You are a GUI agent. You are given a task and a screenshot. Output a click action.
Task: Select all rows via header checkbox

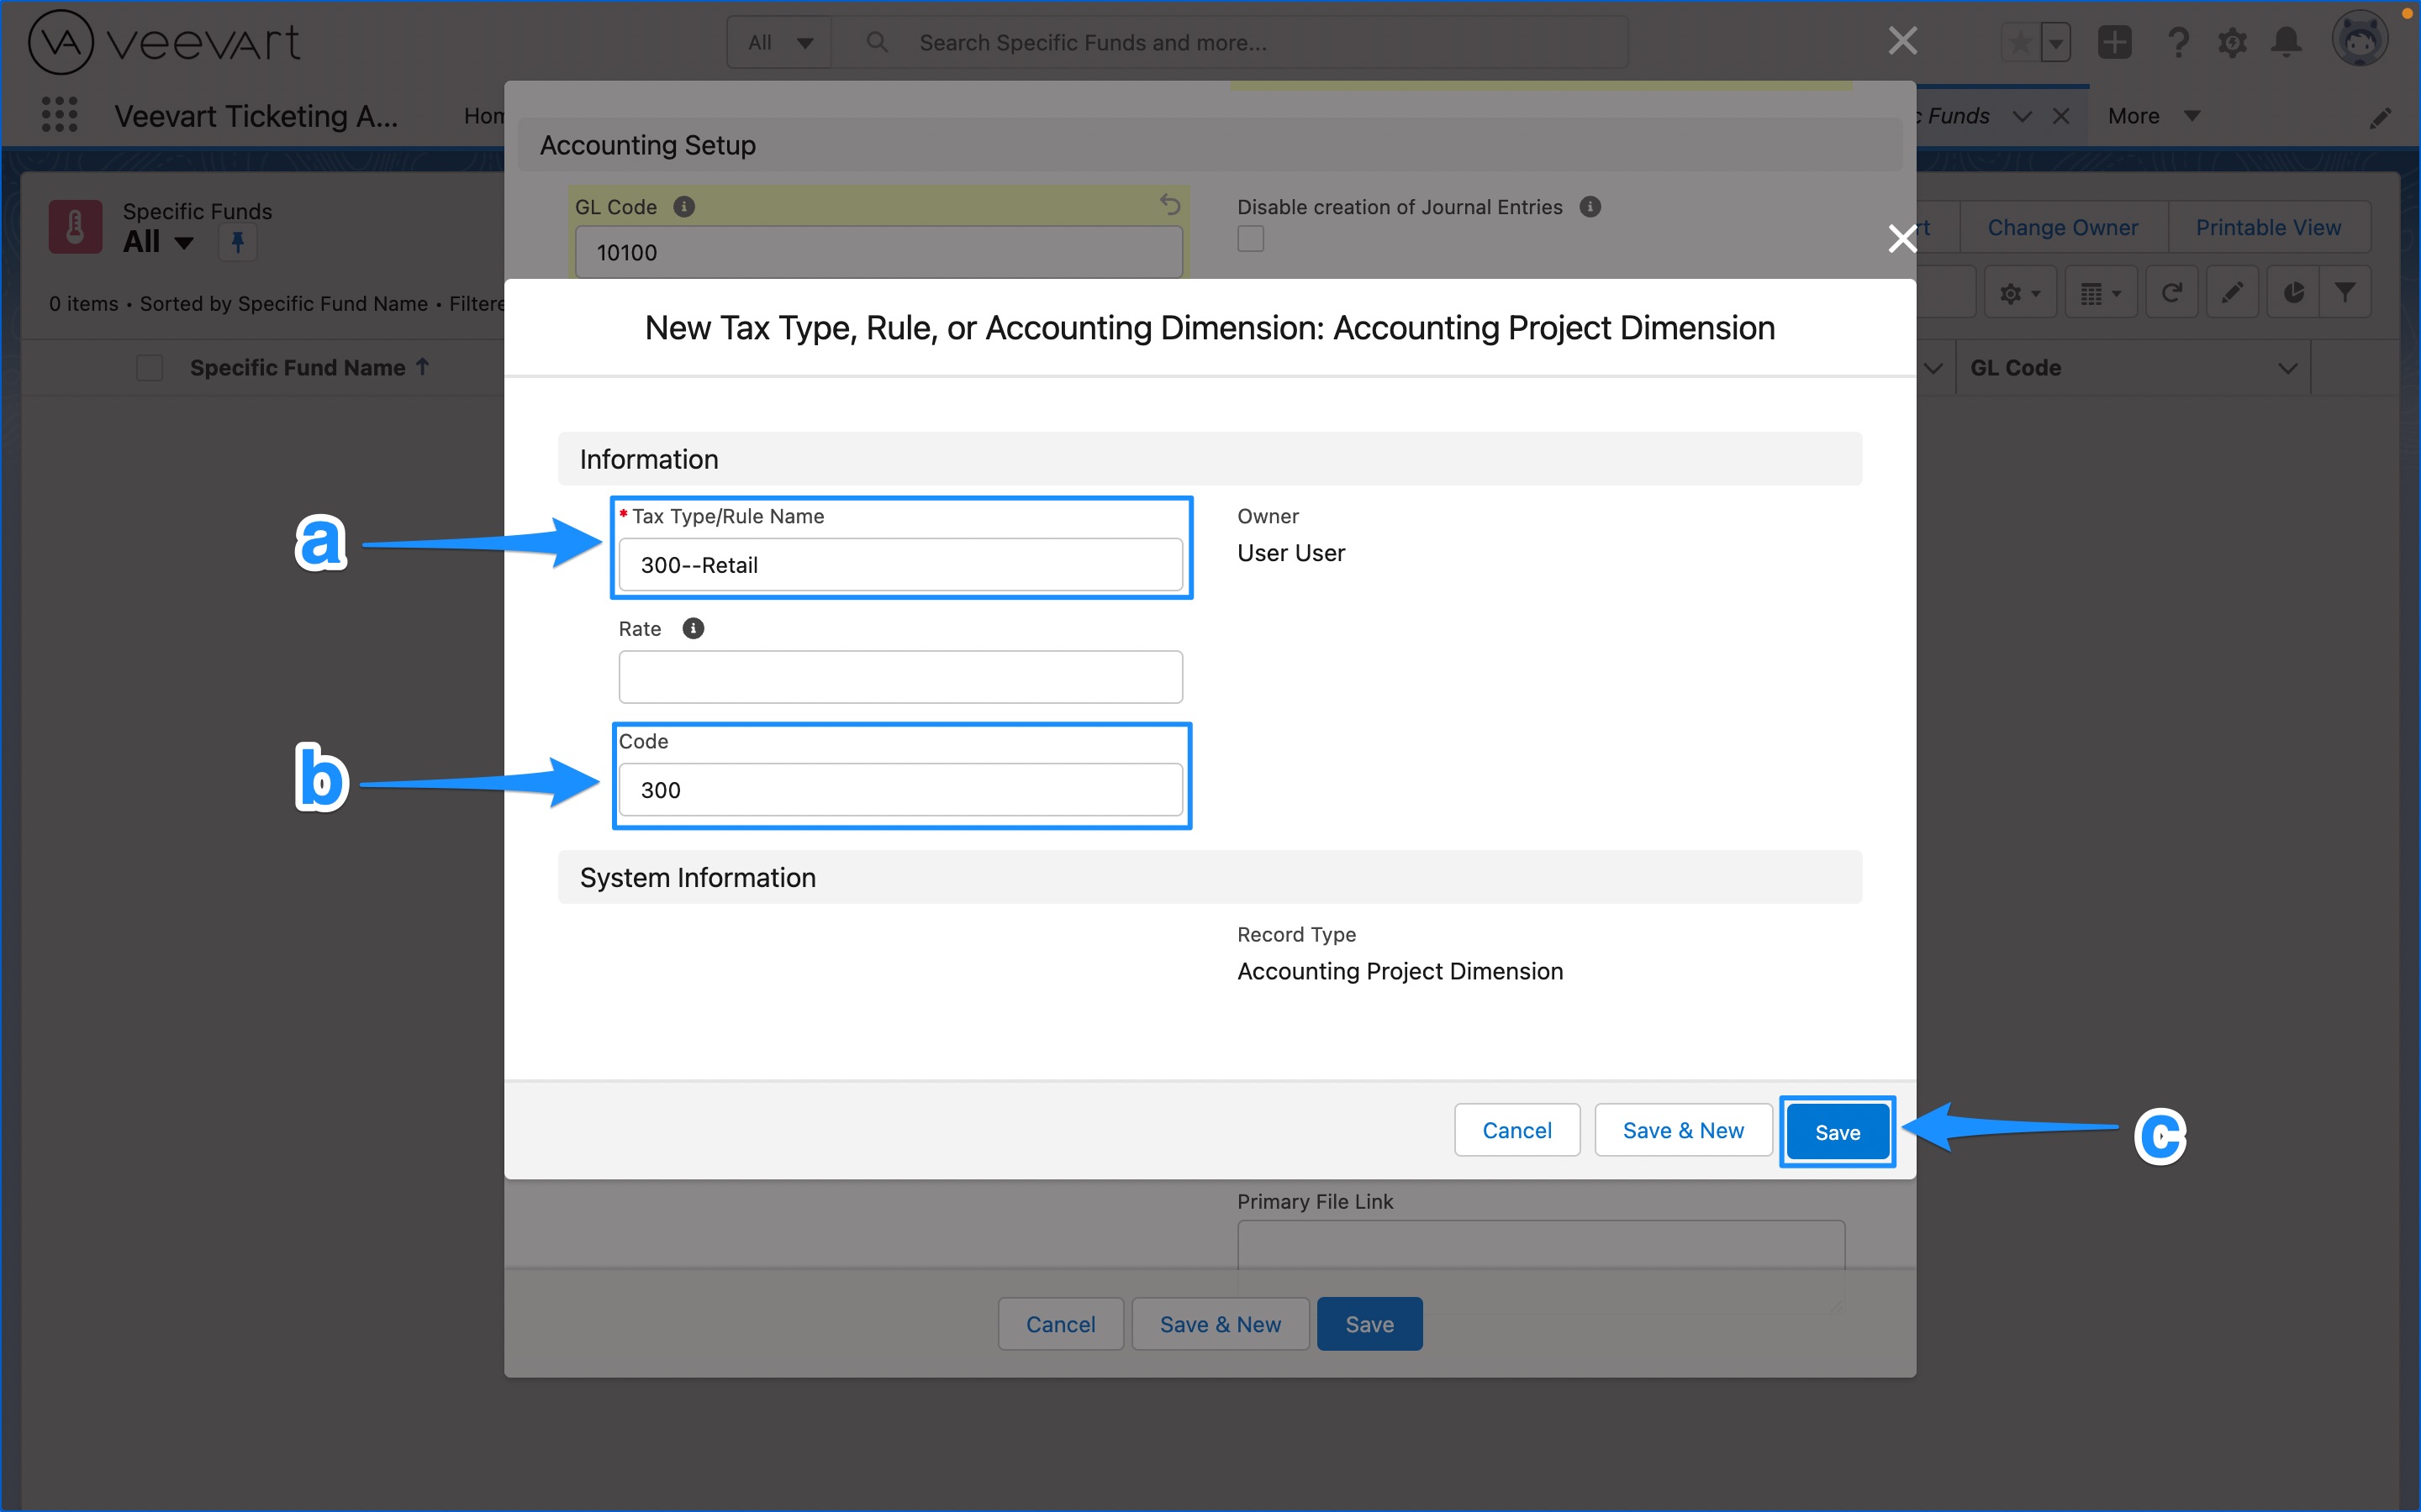(148, 367)
